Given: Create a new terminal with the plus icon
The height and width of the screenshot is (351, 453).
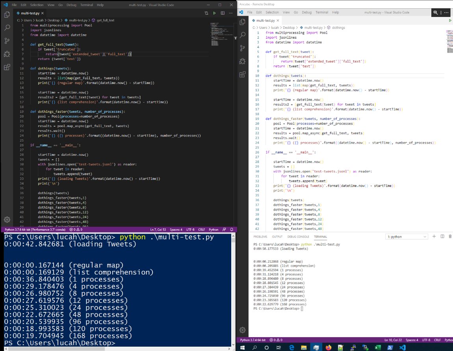Looking at the screenshot, I should click(x=434, y=236).
